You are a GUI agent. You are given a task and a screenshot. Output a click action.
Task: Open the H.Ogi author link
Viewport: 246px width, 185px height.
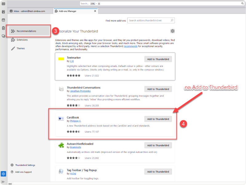[73, 174]
